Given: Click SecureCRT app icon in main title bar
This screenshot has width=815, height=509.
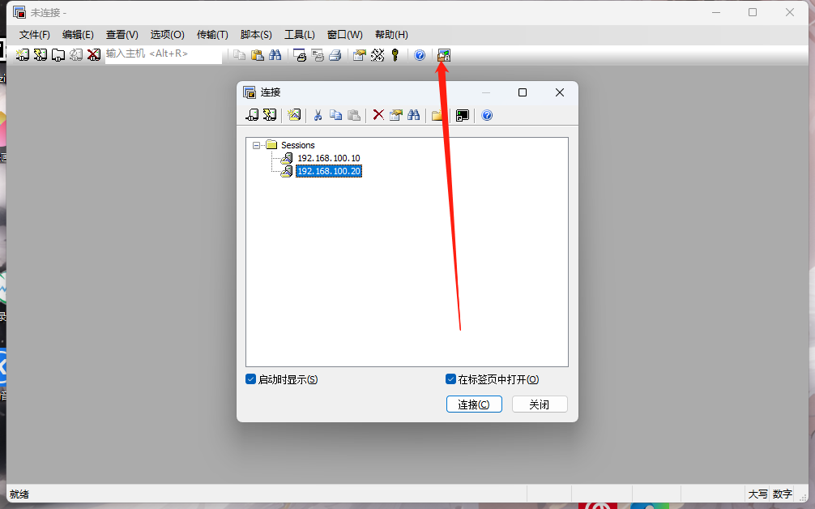Looking at the screenshot, I should [19, 12].
